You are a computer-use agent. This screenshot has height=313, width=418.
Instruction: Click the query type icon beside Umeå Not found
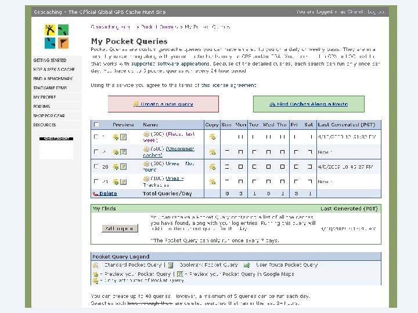tap(146, 163)
